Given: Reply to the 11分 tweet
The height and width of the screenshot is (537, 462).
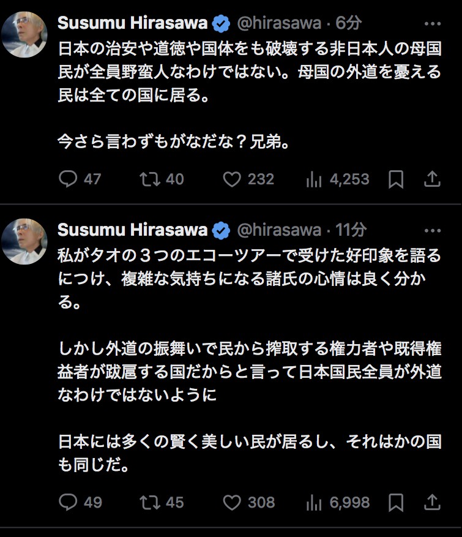Looking at the screenshot, I should tap(67, 502).
